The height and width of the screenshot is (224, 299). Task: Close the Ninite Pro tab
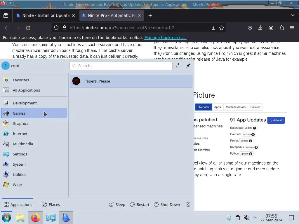click(139, 16)
